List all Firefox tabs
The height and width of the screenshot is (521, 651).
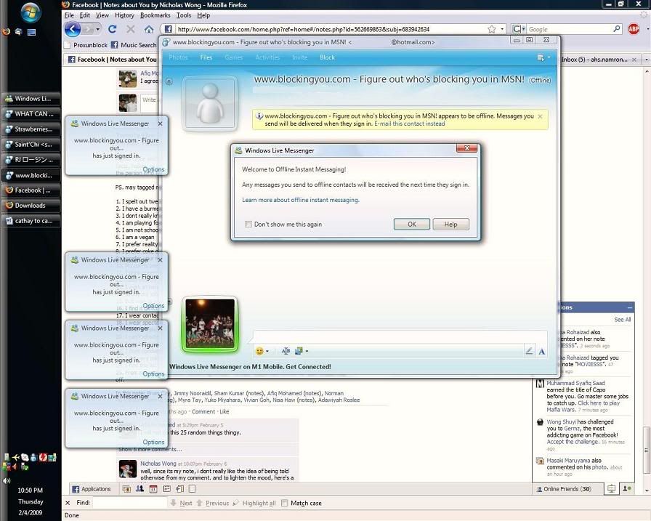[647, 60]
